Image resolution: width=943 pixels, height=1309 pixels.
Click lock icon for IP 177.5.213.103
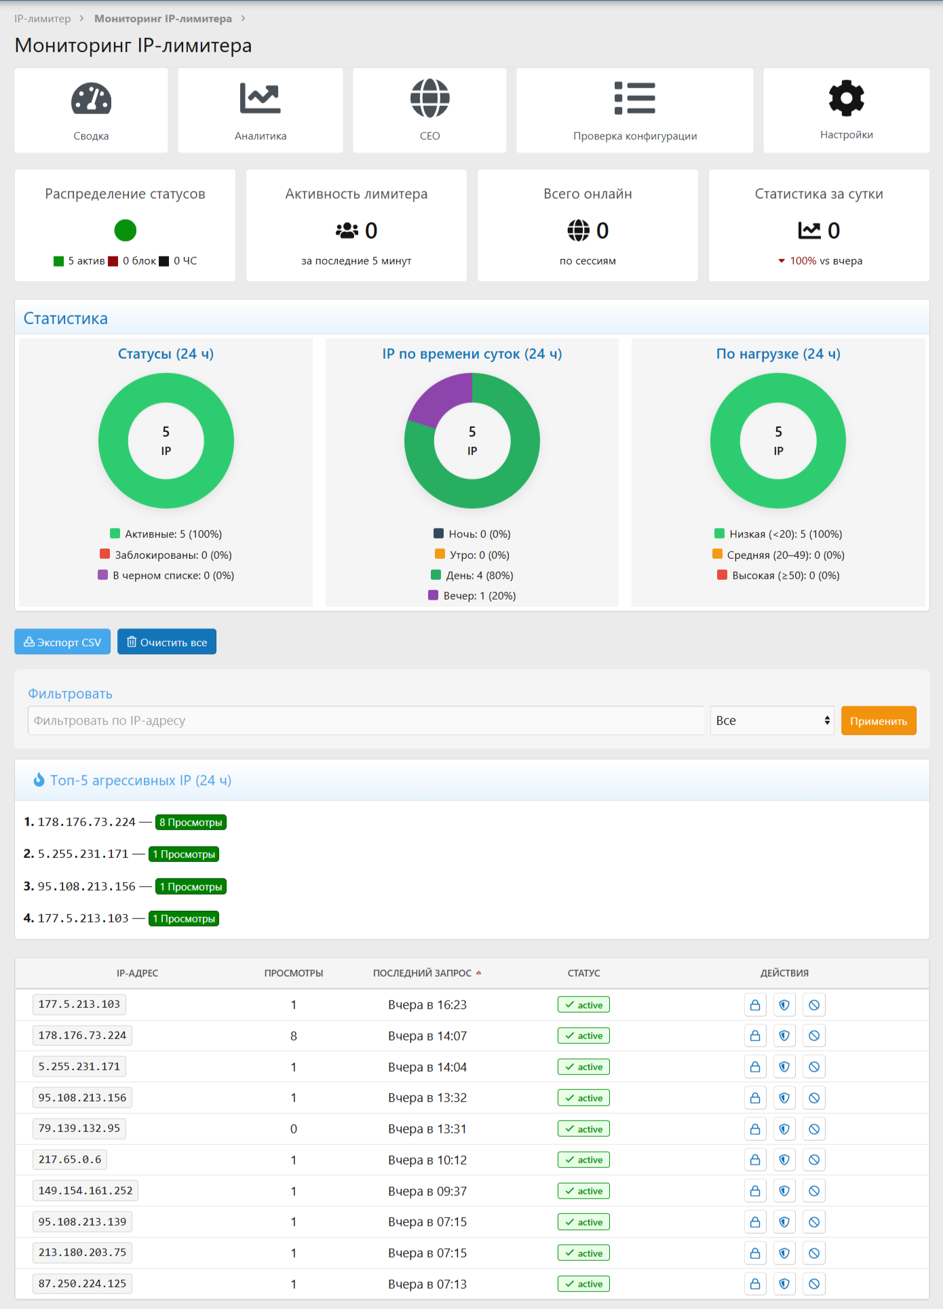[x=755, y=1005]
